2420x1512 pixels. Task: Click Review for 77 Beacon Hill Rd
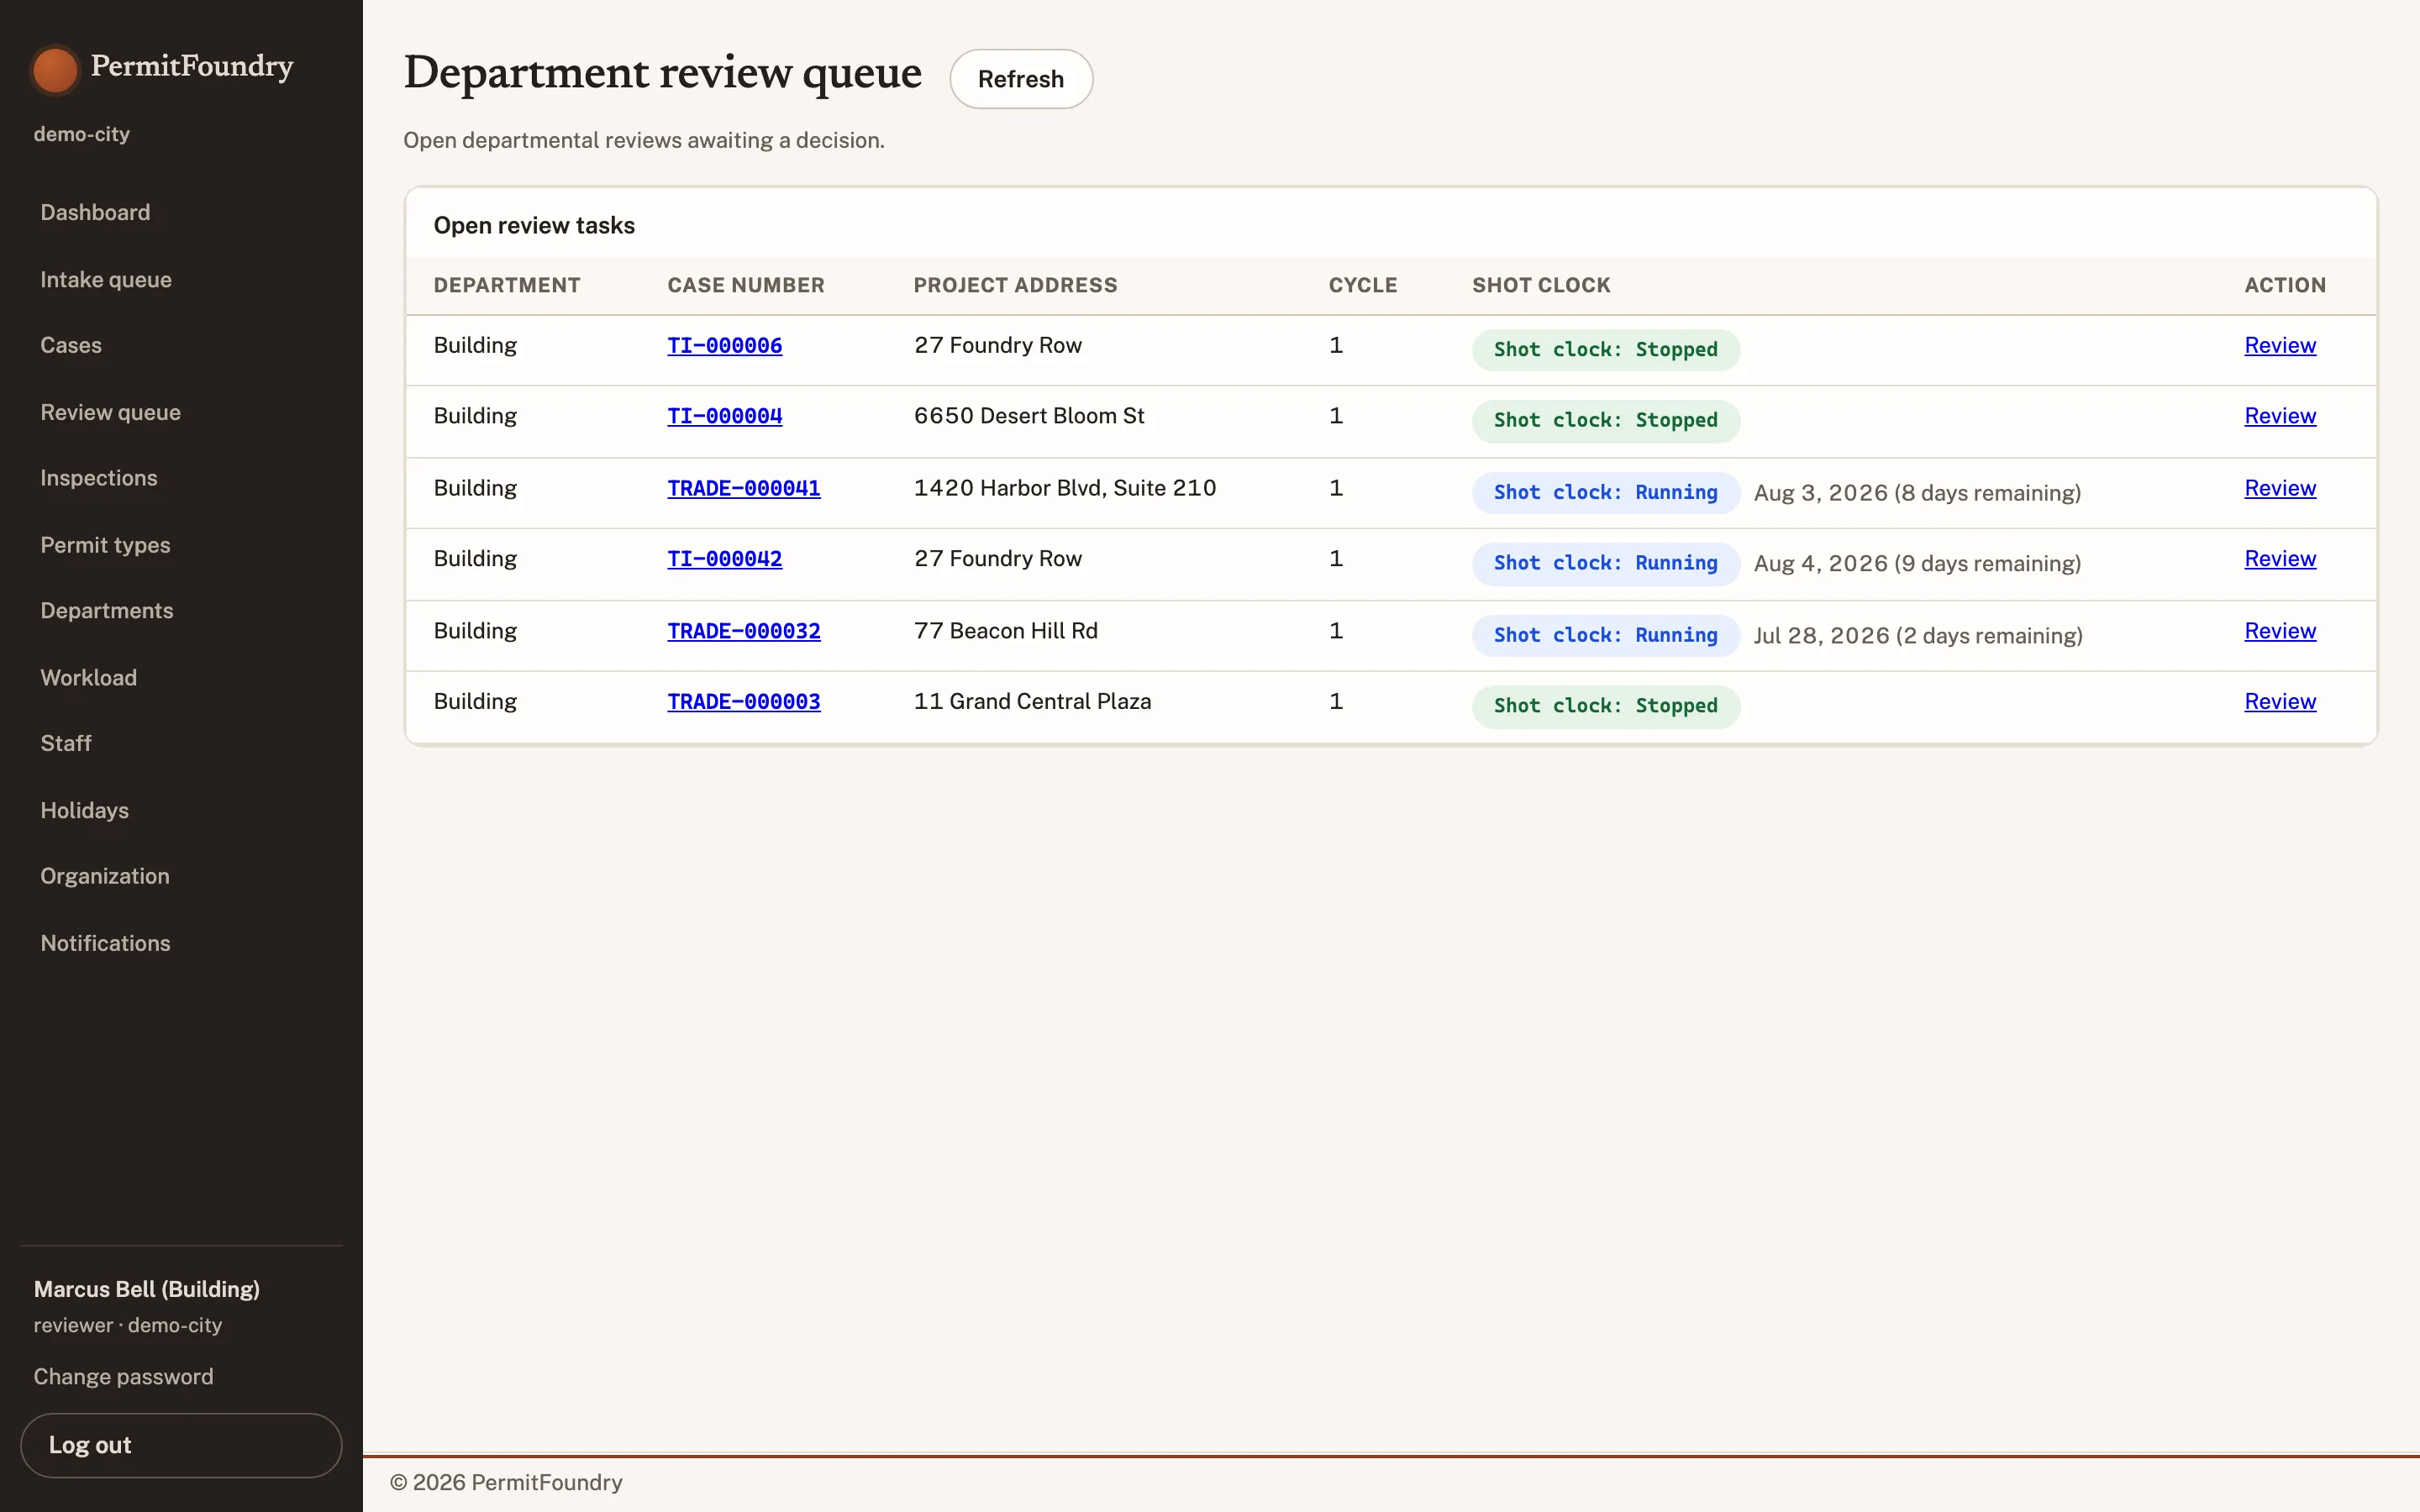2279,631
